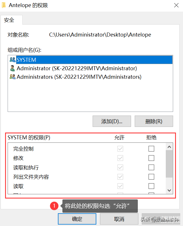Screen dimensions: 183x226
Task: Click the 添加(D)... button
Action: point(112,121)
